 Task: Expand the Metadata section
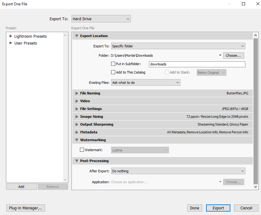(77, 132)
